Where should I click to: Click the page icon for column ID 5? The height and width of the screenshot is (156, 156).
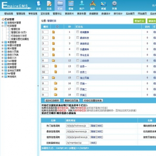click(x=53, y=55)
